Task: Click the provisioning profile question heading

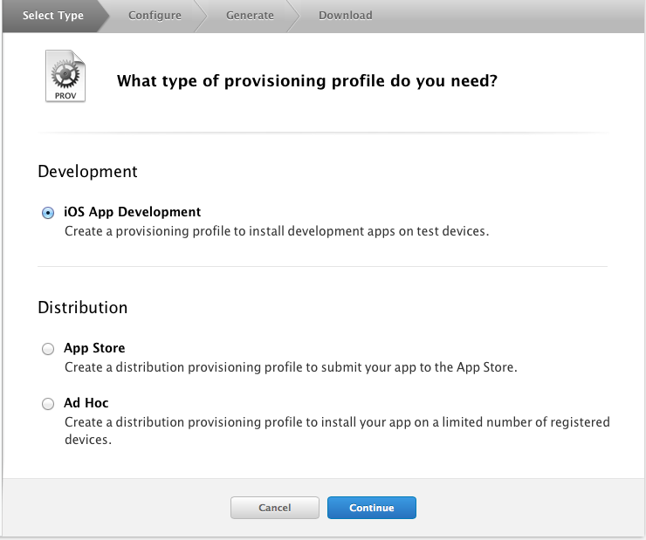Action: (307, 81)
